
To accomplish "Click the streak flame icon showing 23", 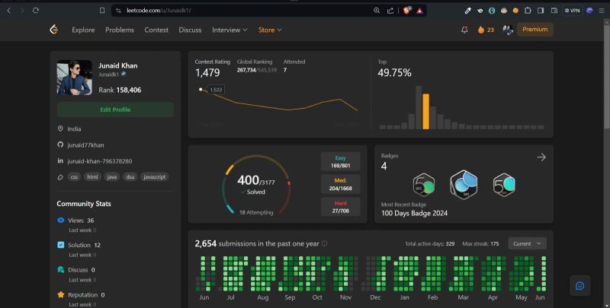I will pos(481,30).
